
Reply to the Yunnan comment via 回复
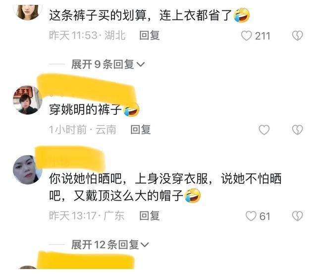pyautogui.click(x=141, y=130)
